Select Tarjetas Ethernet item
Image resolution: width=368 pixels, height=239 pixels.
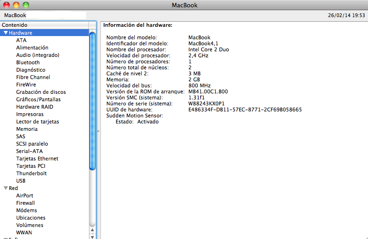(x=37, y=159)
